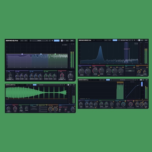Click UNDO in the EQ Free window
152x152 pixels.
22,41
